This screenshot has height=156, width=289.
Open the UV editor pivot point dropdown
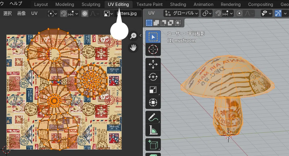tap(52, 13)
